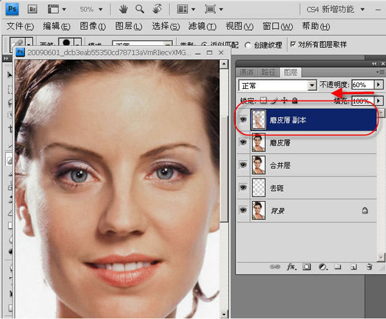Click the layer style fx icon
Image resolution: width=386 pixels, height=319 pixels.
click(x=291, y=266)
